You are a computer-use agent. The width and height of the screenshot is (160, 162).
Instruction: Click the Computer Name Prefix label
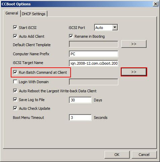click(31, 54)
